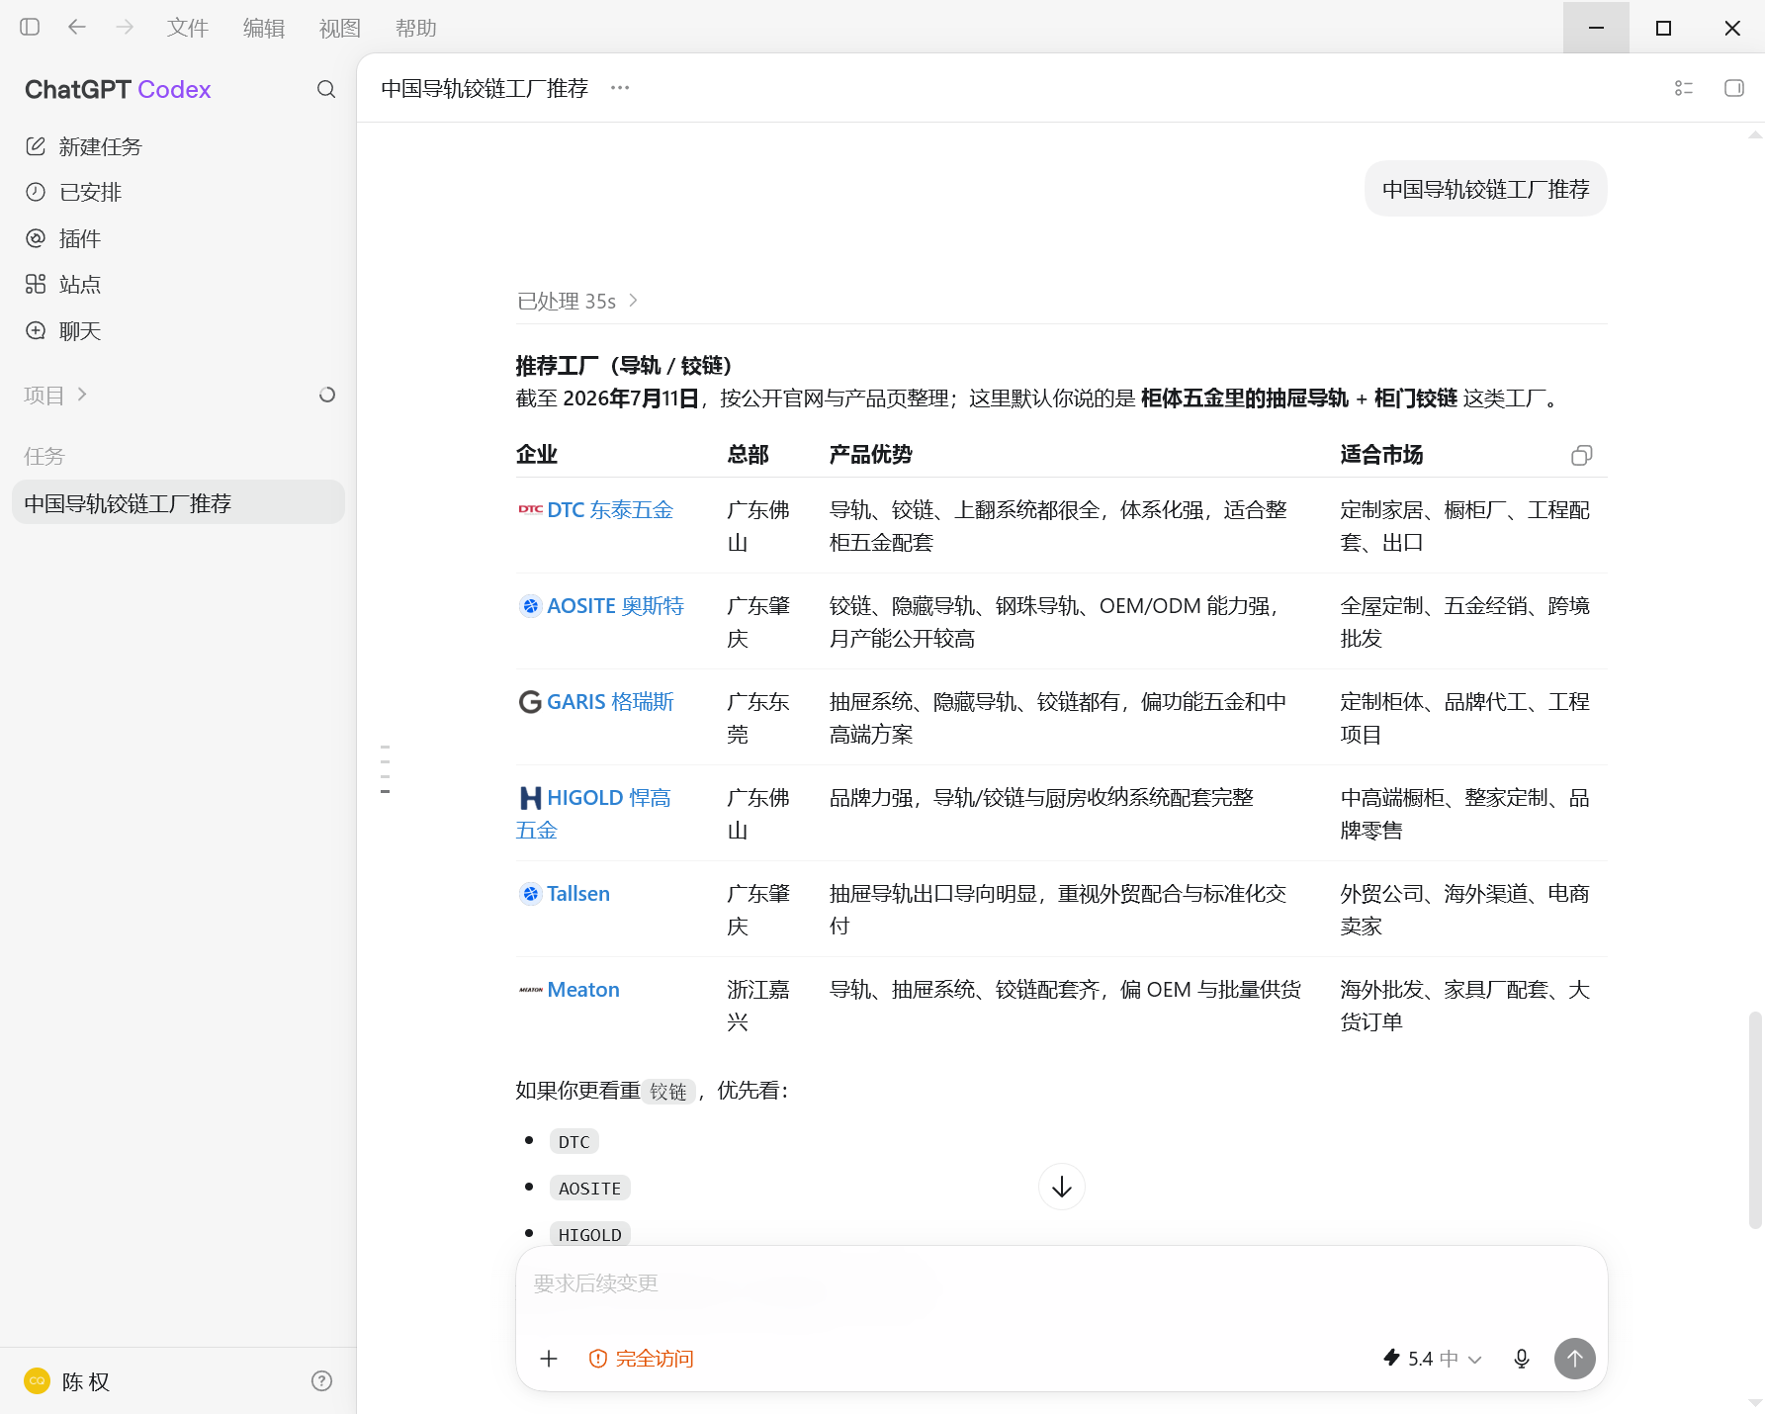Click the HIGOLD code tag in list
This screenshot has height=1414, width=1765.
click(x=589, y=1235)
